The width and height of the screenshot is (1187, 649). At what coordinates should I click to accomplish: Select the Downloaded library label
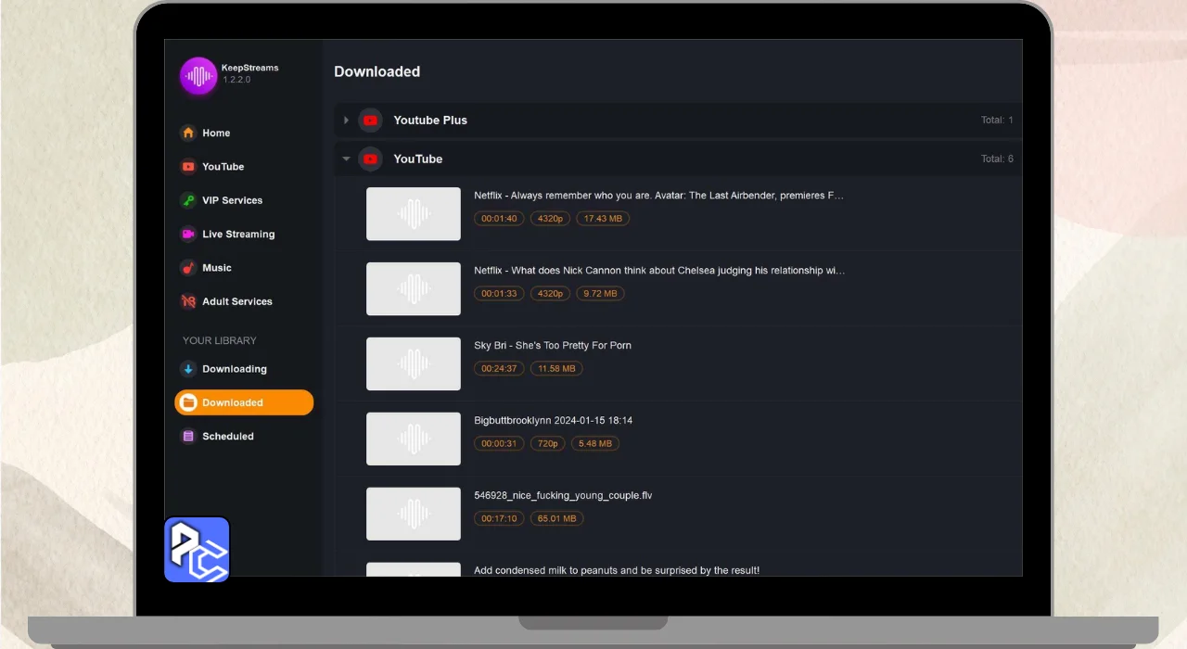pos(233,402)
